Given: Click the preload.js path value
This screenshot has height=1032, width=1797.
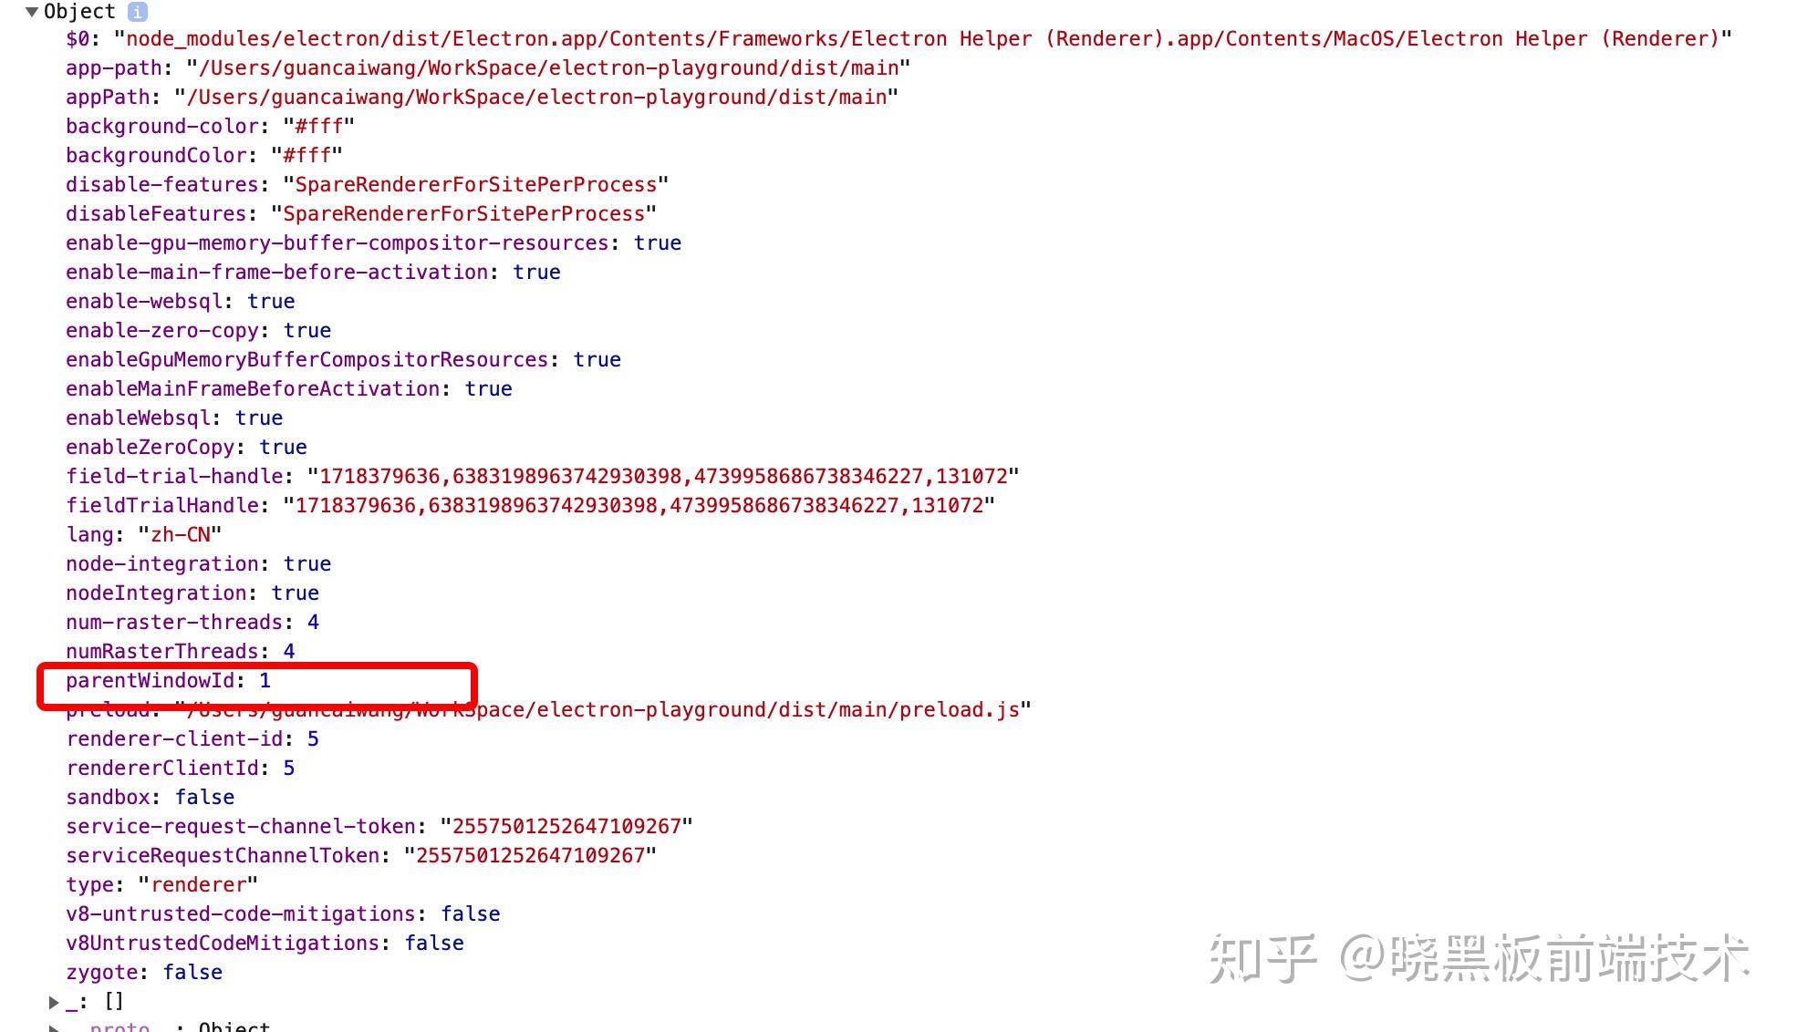Looking at the screenshot, I should click(603, 709).
